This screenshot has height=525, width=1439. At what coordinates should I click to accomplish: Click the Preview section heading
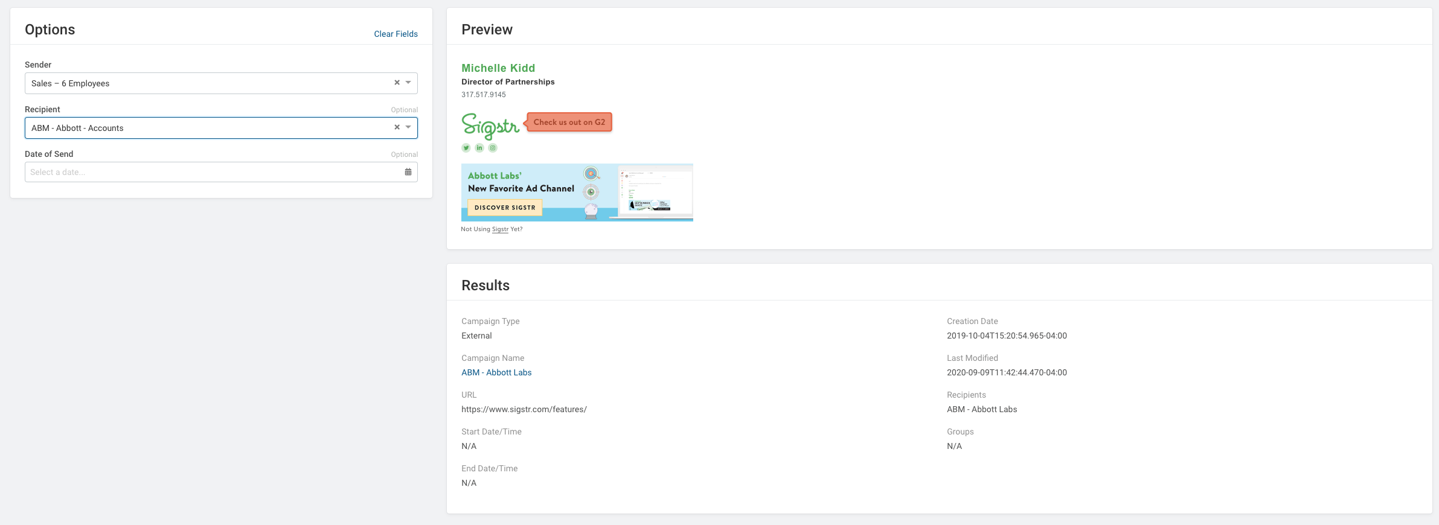487,30
